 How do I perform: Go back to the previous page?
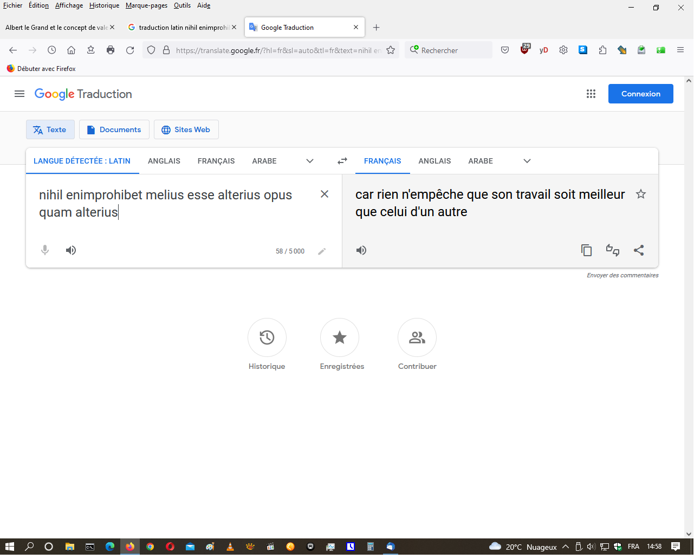pyautogui.click(x=13, y=50)
